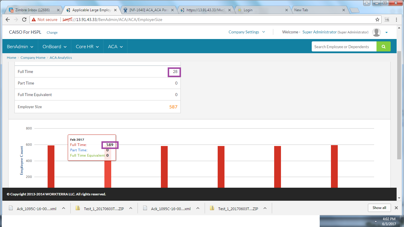404x227 pixels.
Task: Open the OnBoard dropdown menu
Action: click(54, 47)
